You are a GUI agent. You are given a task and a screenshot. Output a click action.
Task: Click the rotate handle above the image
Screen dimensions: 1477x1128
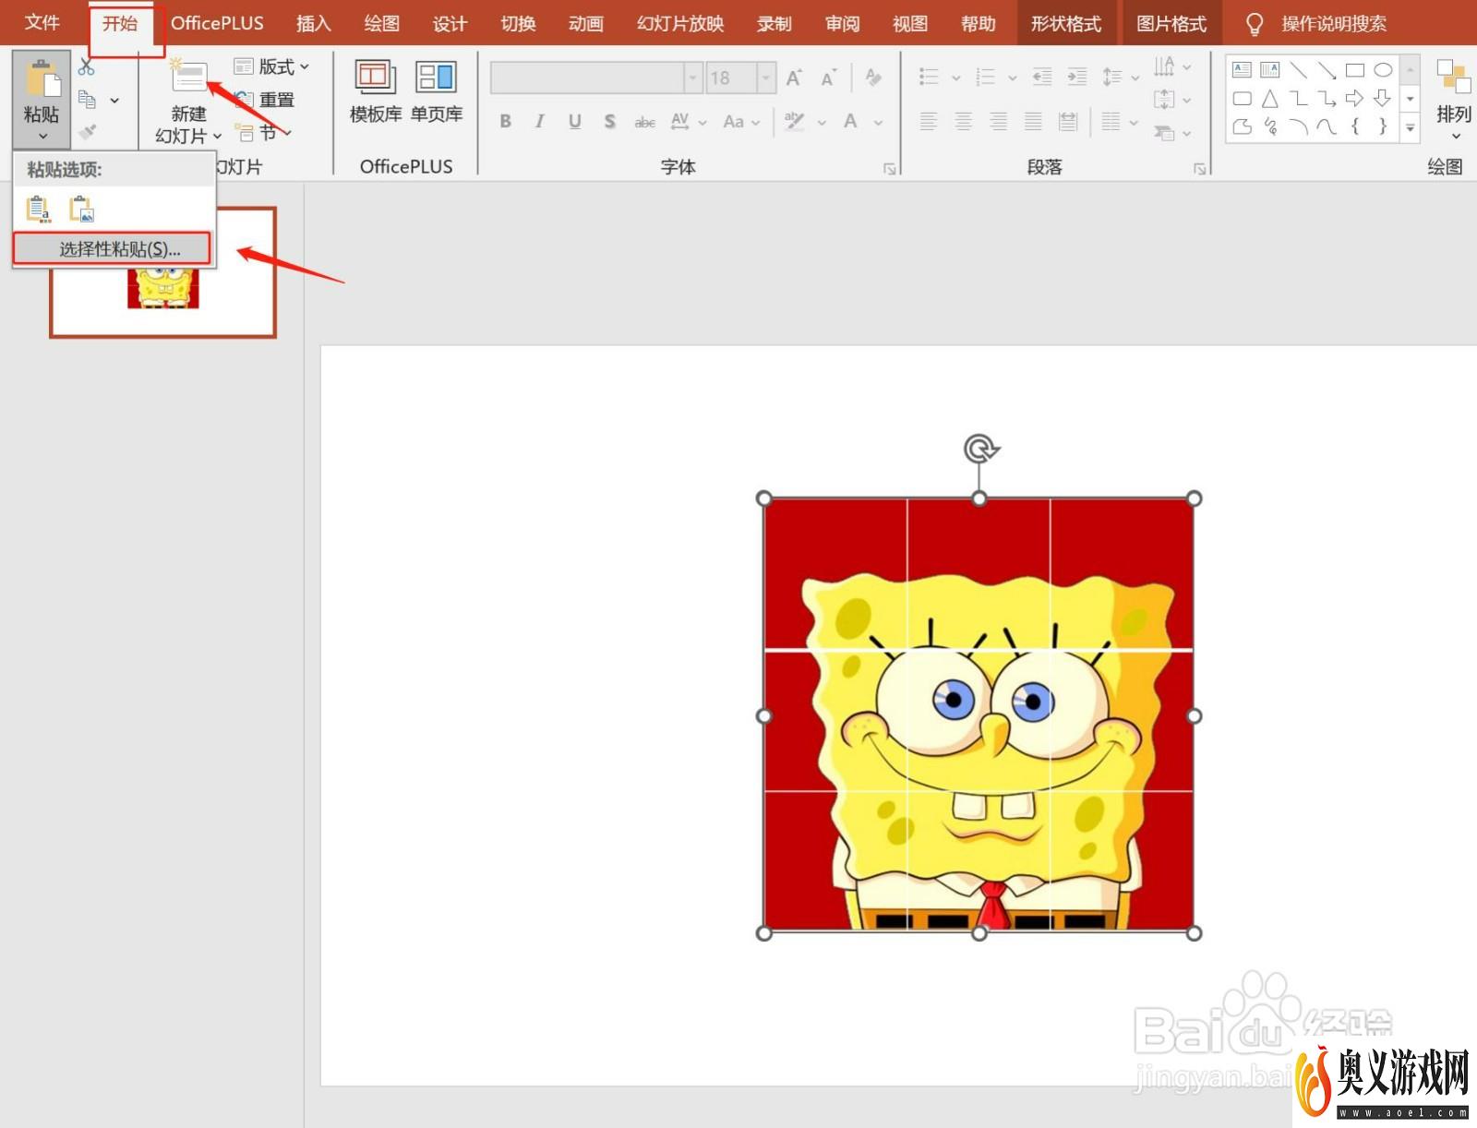point(980,449)
